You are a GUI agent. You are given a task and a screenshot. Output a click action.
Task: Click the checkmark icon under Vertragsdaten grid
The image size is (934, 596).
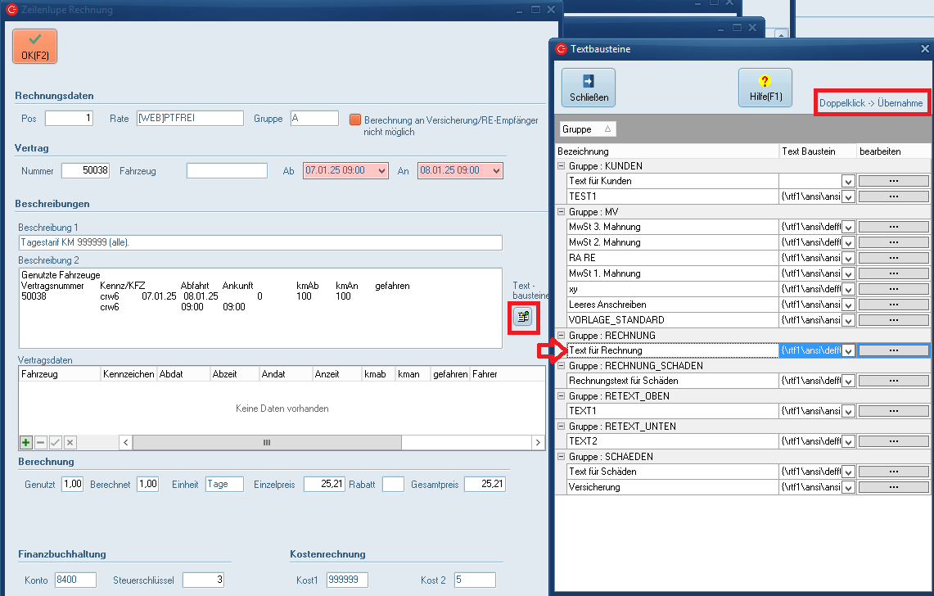click(x=56, y=442)
